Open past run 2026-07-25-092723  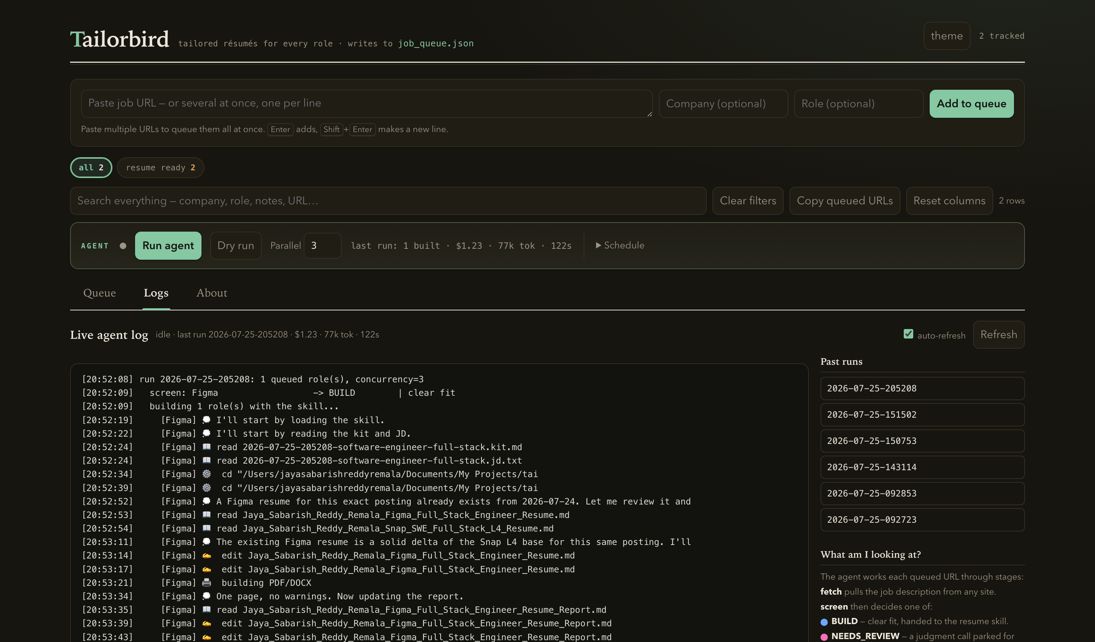pyautogui.click(x=922, y=519)
